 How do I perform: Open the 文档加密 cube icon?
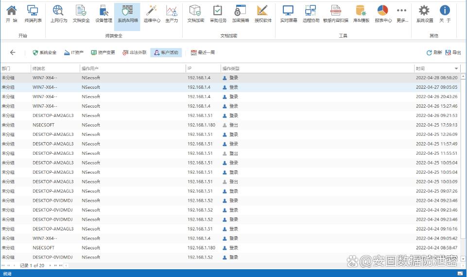(x=195, y=14)
